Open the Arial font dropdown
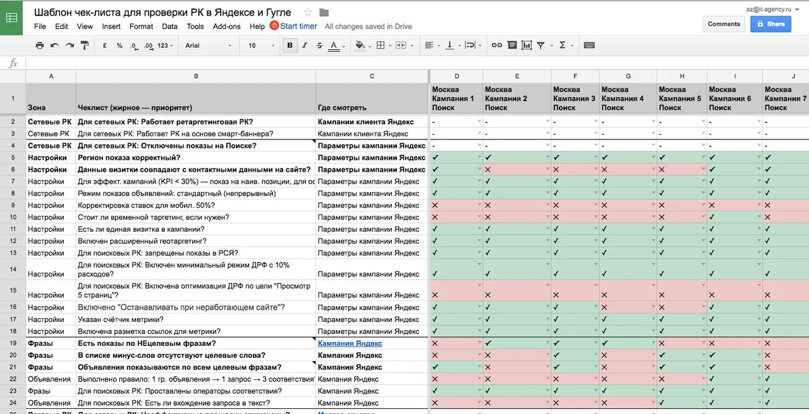 point(209,45)
